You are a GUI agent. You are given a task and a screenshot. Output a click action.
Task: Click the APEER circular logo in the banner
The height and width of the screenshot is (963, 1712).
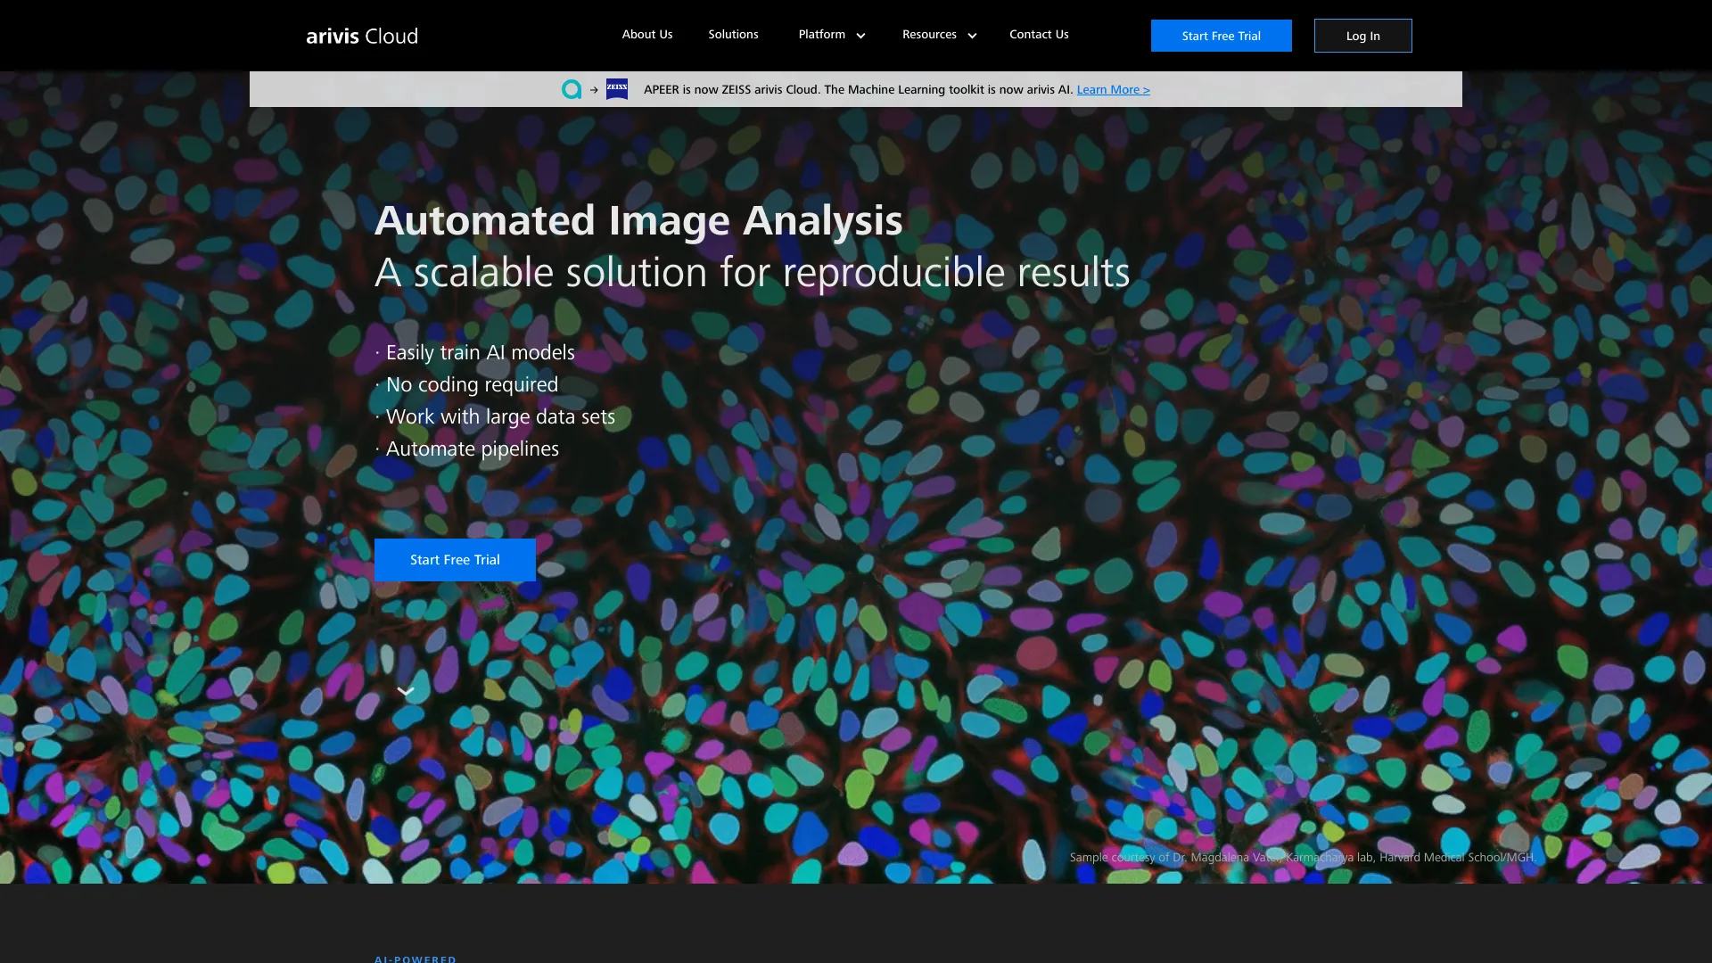coord(572,89)
